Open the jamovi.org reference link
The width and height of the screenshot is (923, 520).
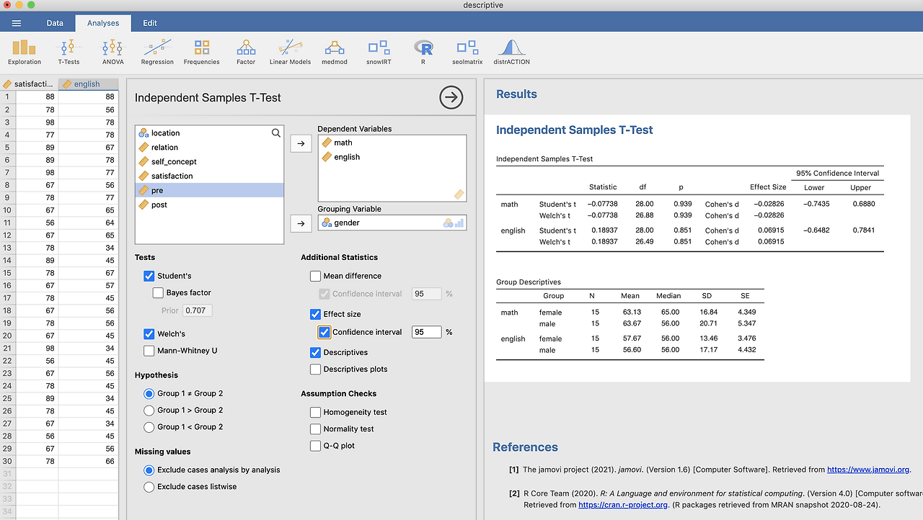click(x=868, y=470)
